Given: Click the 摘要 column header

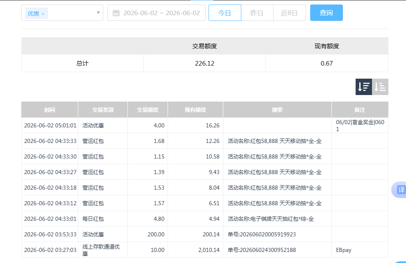Looking at the screenshot, I should click(x=277, y=110).
